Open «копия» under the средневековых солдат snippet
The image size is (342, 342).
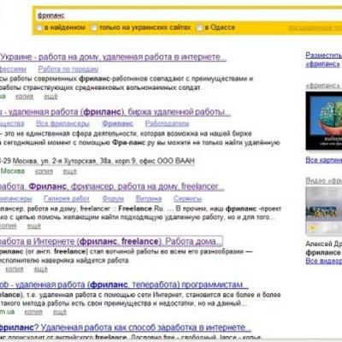click(24, 97)
